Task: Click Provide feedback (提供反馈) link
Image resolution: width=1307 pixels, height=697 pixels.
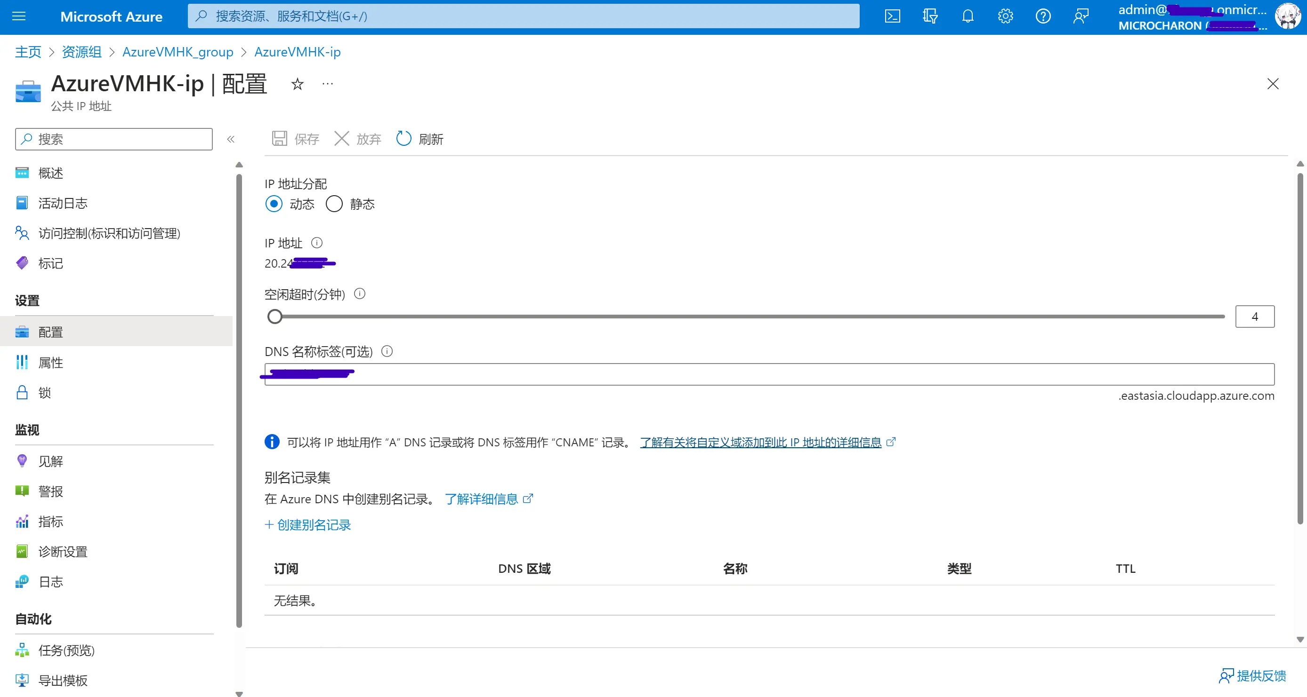Action: (1252, 676)
